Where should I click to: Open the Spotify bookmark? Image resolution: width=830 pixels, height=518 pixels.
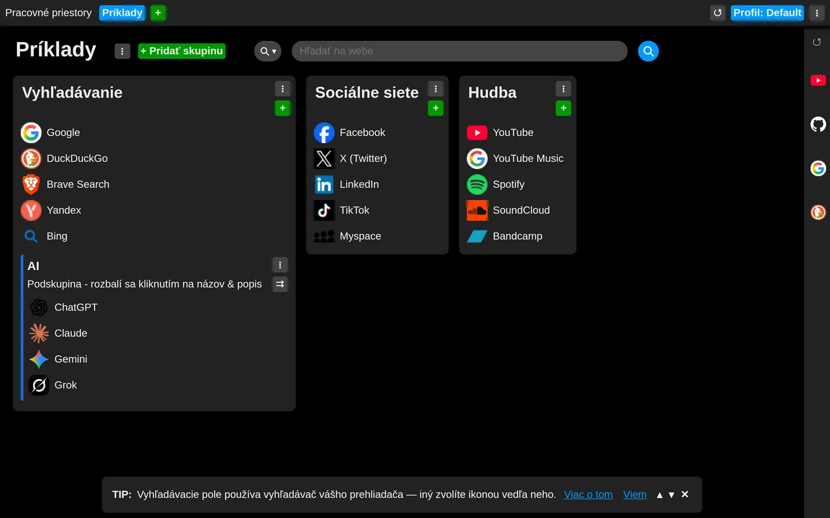pos(508,185)
